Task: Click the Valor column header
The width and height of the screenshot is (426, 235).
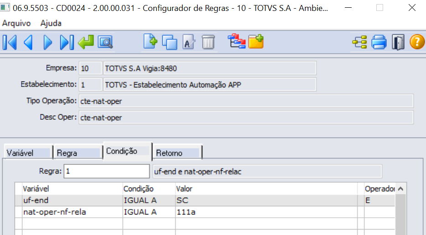Action: click(x=266, y=189)
